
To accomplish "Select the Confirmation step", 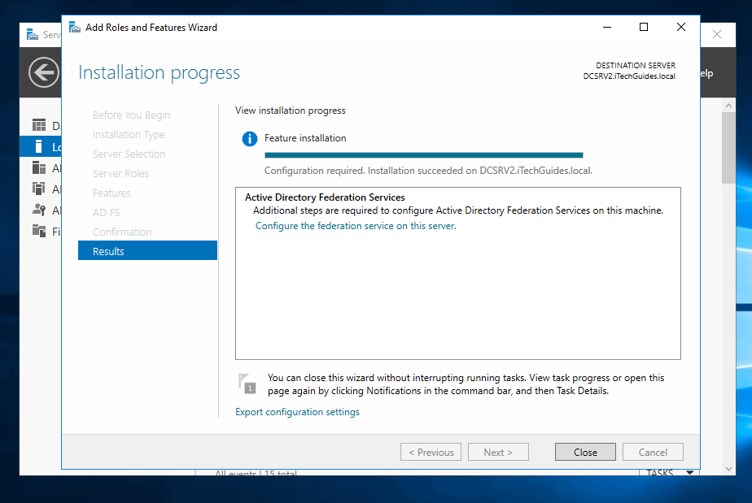I will pos(122,232).
